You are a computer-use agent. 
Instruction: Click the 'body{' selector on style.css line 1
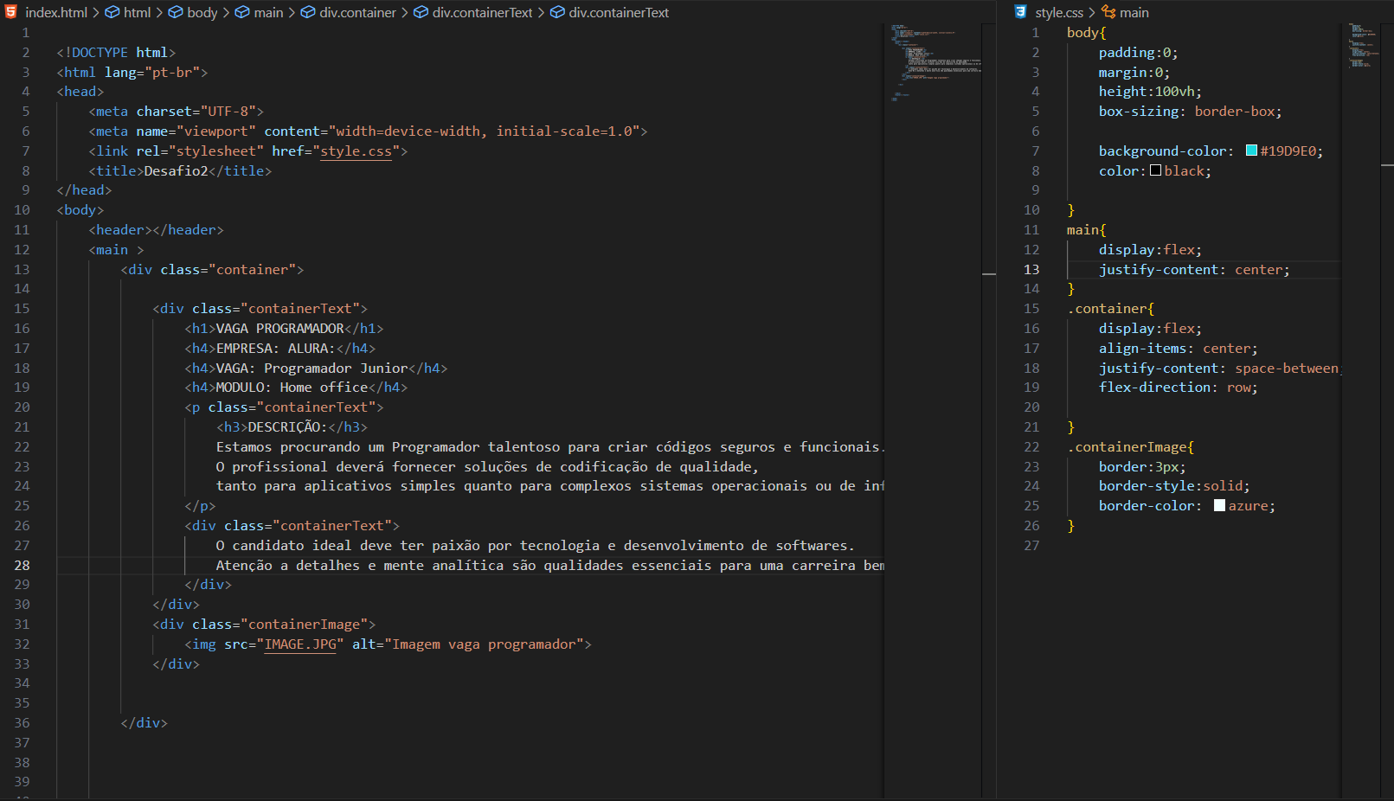pos(1087,33)
